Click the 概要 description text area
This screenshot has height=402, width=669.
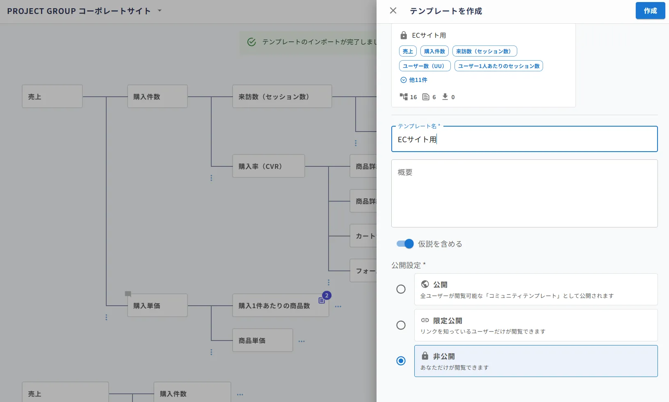[x=524, y=193]
